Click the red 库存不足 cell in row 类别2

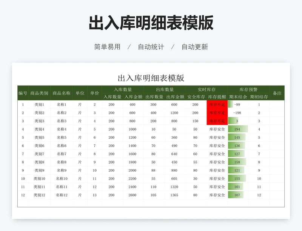217,113
